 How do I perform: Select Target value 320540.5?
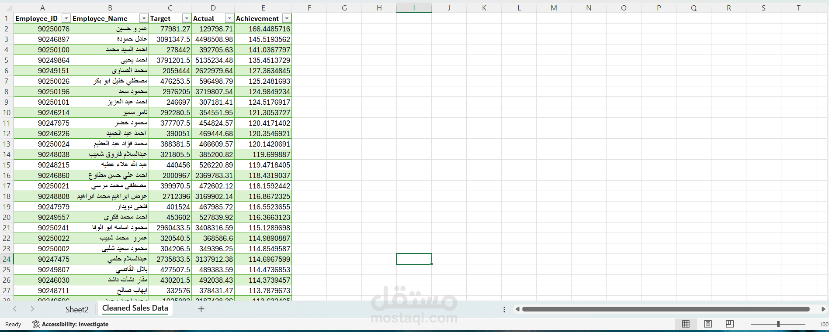pyautogui.click(x=170, y=238)
